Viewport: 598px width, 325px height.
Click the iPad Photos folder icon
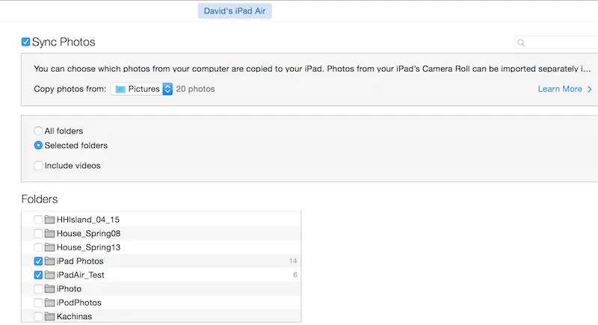50,261
